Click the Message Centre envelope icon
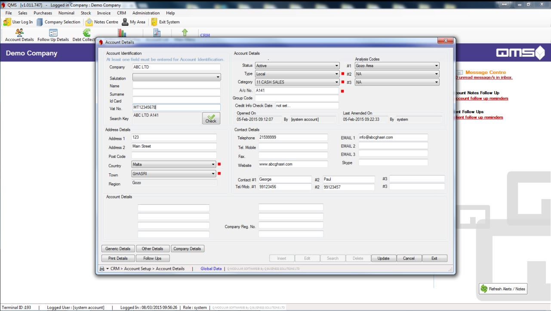The width and height of the screenshot is (551, 311). pos(459,72)
